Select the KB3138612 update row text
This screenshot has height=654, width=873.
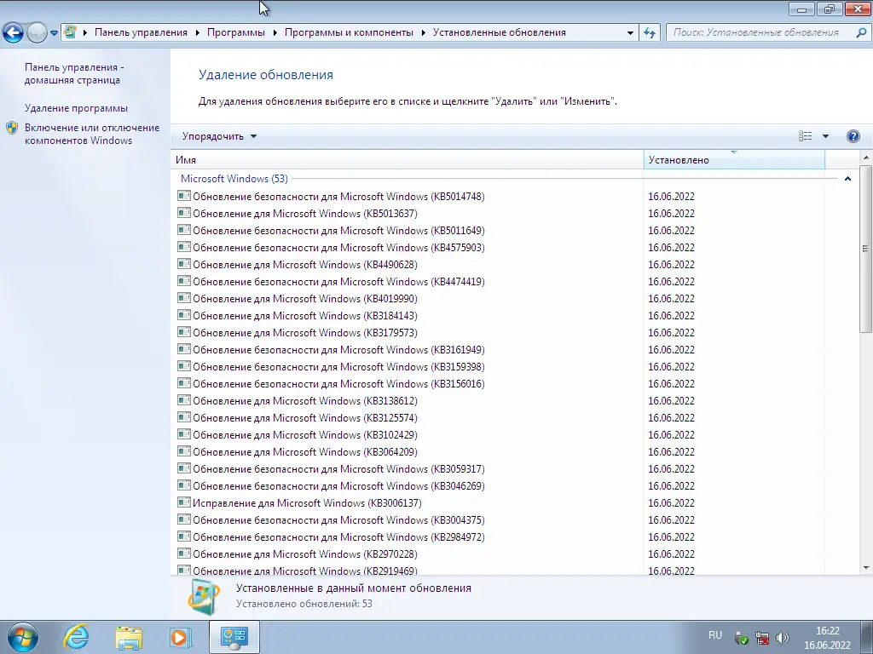(x=305, y=401)
